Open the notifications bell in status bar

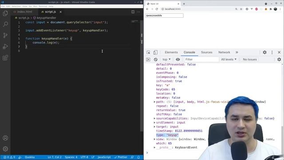click(x=138, y=157)
